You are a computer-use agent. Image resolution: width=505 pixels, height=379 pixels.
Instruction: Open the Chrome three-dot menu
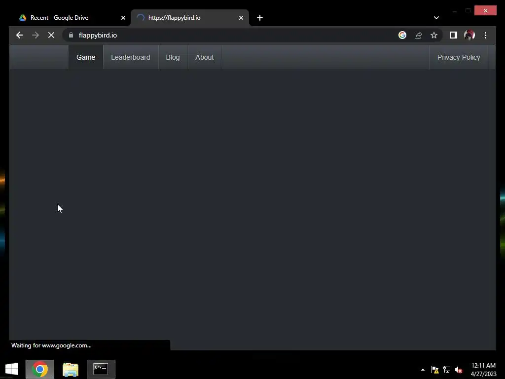[485, 35]
